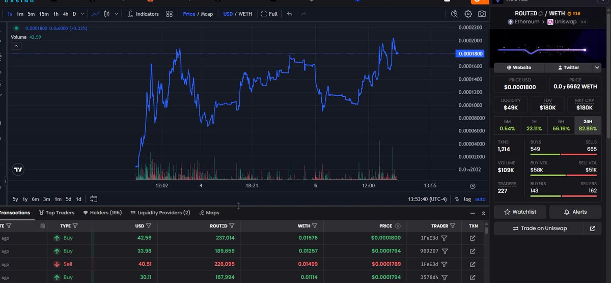Open the chart layout grid icon
The height and width of the screenshot is (283, 611).
point(170,14)
